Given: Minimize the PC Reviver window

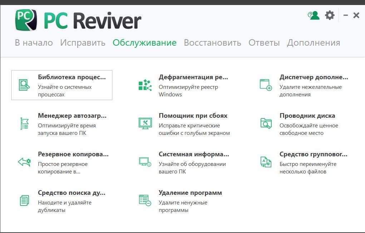Looking at the screenshot, I should click(346, 15).
